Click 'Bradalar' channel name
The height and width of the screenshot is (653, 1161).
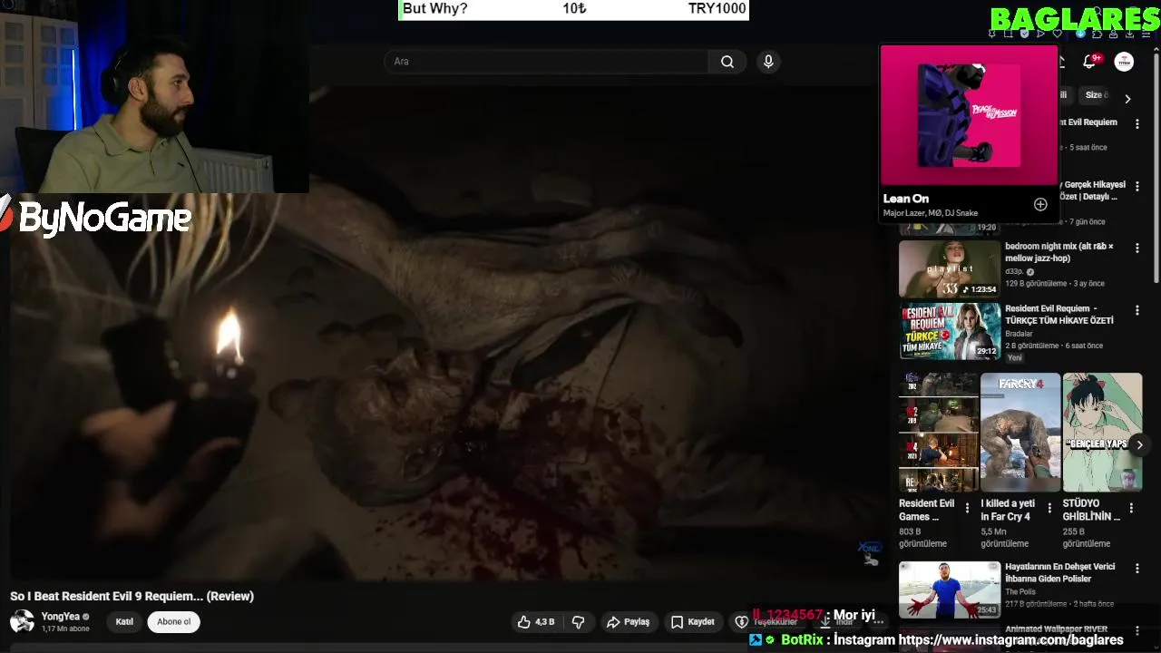(1020, 334)
